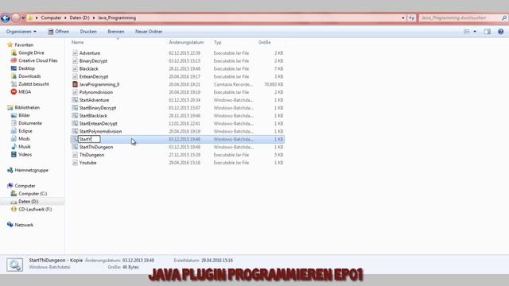Sort by Größe column header

[x=265, y=42]
